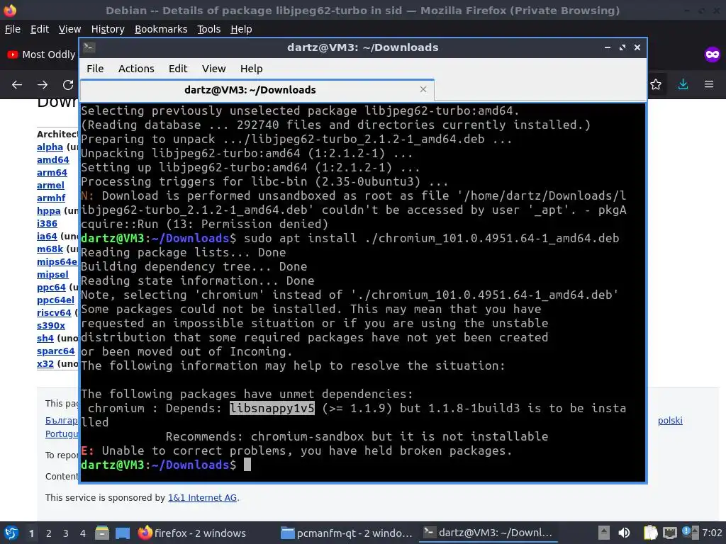Viewport: 726px width, 544px height.
Task: Click the removable media eject tray icon
Action: point(604,533)
